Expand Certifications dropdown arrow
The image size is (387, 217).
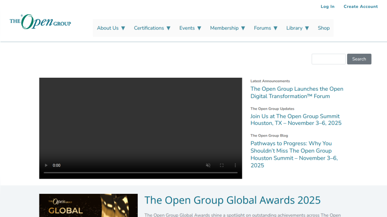tap(169, 28)
